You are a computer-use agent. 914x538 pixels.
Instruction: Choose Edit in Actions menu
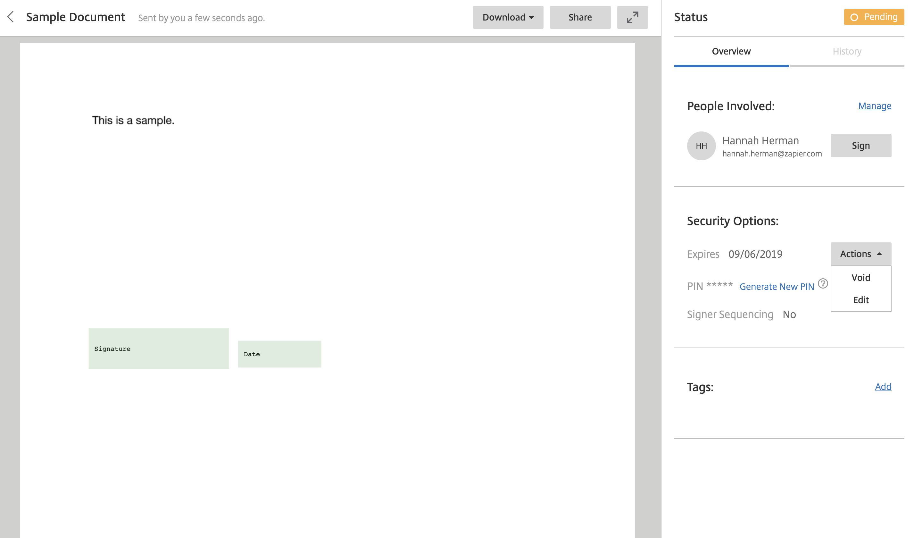(860, 300)
